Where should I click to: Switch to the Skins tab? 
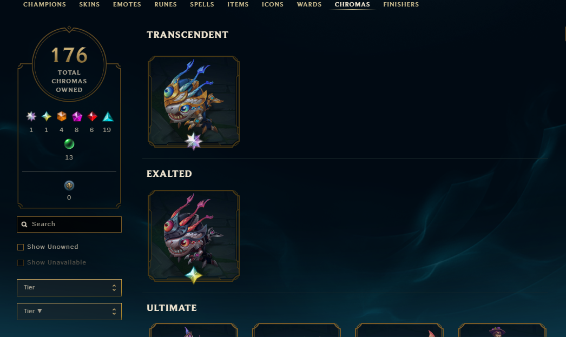tap(89, 5)
